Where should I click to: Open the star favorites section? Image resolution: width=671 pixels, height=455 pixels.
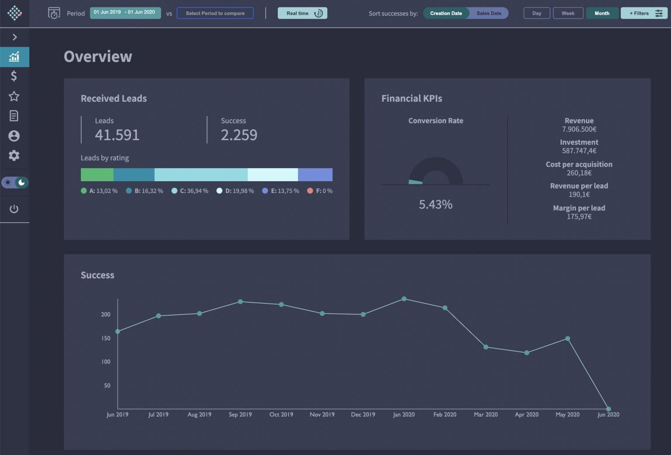pyautogui.click(x=14, y=96)
